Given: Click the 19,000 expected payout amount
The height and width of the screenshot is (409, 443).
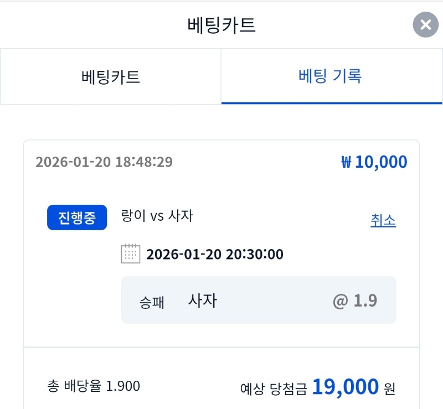Looking at the screenshot, I should tap(346, 387).
